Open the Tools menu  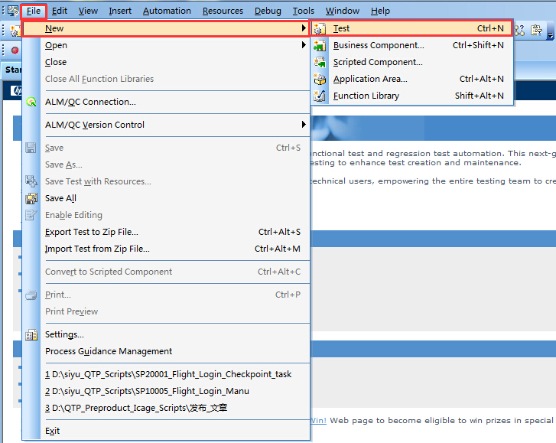(x=303, y=11)
